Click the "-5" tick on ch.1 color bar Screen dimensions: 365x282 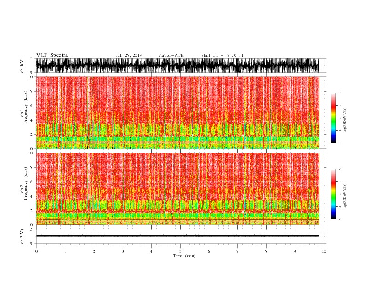point(340,118)
